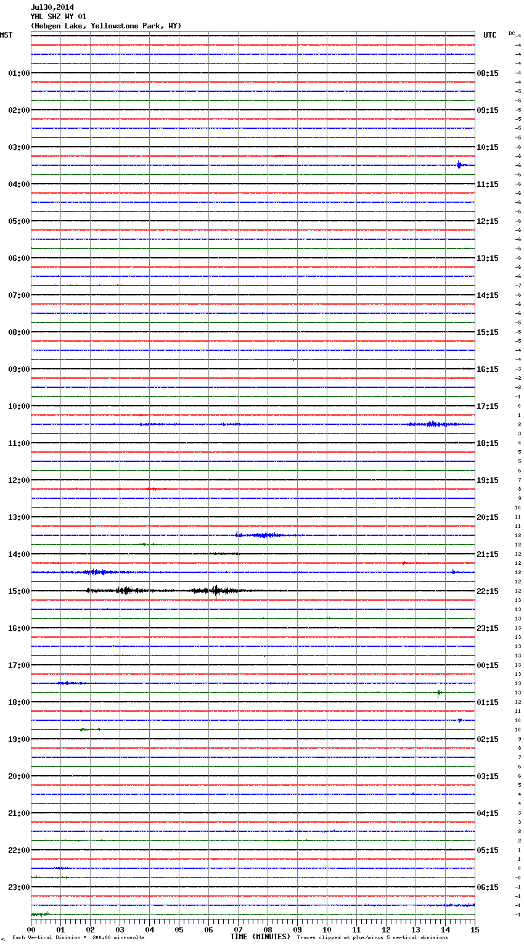Click the 14:15 UTC time label
This screenshot has width=524, height=946.
coord(488,295)
